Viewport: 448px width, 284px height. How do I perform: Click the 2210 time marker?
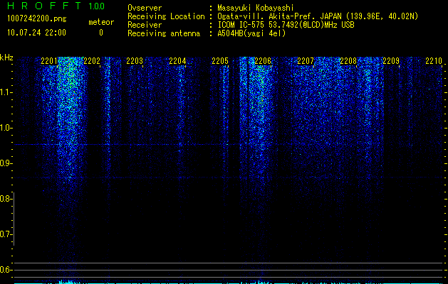[434, 61]
